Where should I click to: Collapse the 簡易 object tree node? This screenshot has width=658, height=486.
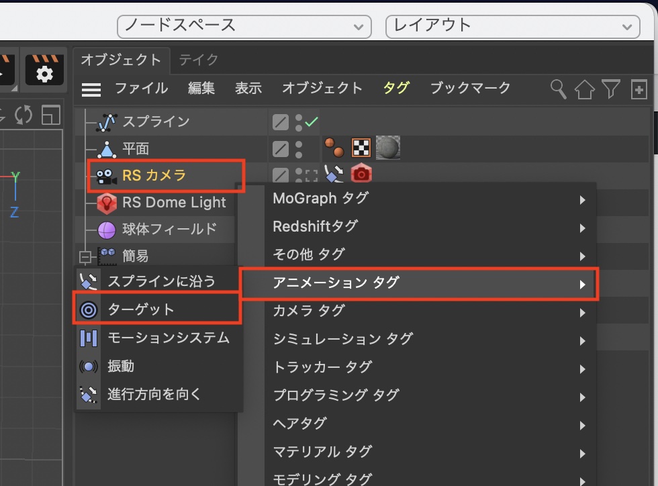[85, 256]
